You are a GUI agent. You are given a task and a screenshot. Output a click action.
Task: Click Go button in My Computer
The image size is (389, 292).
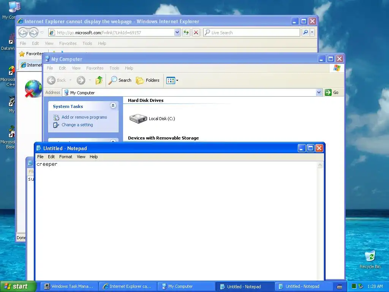click(332, 92)
